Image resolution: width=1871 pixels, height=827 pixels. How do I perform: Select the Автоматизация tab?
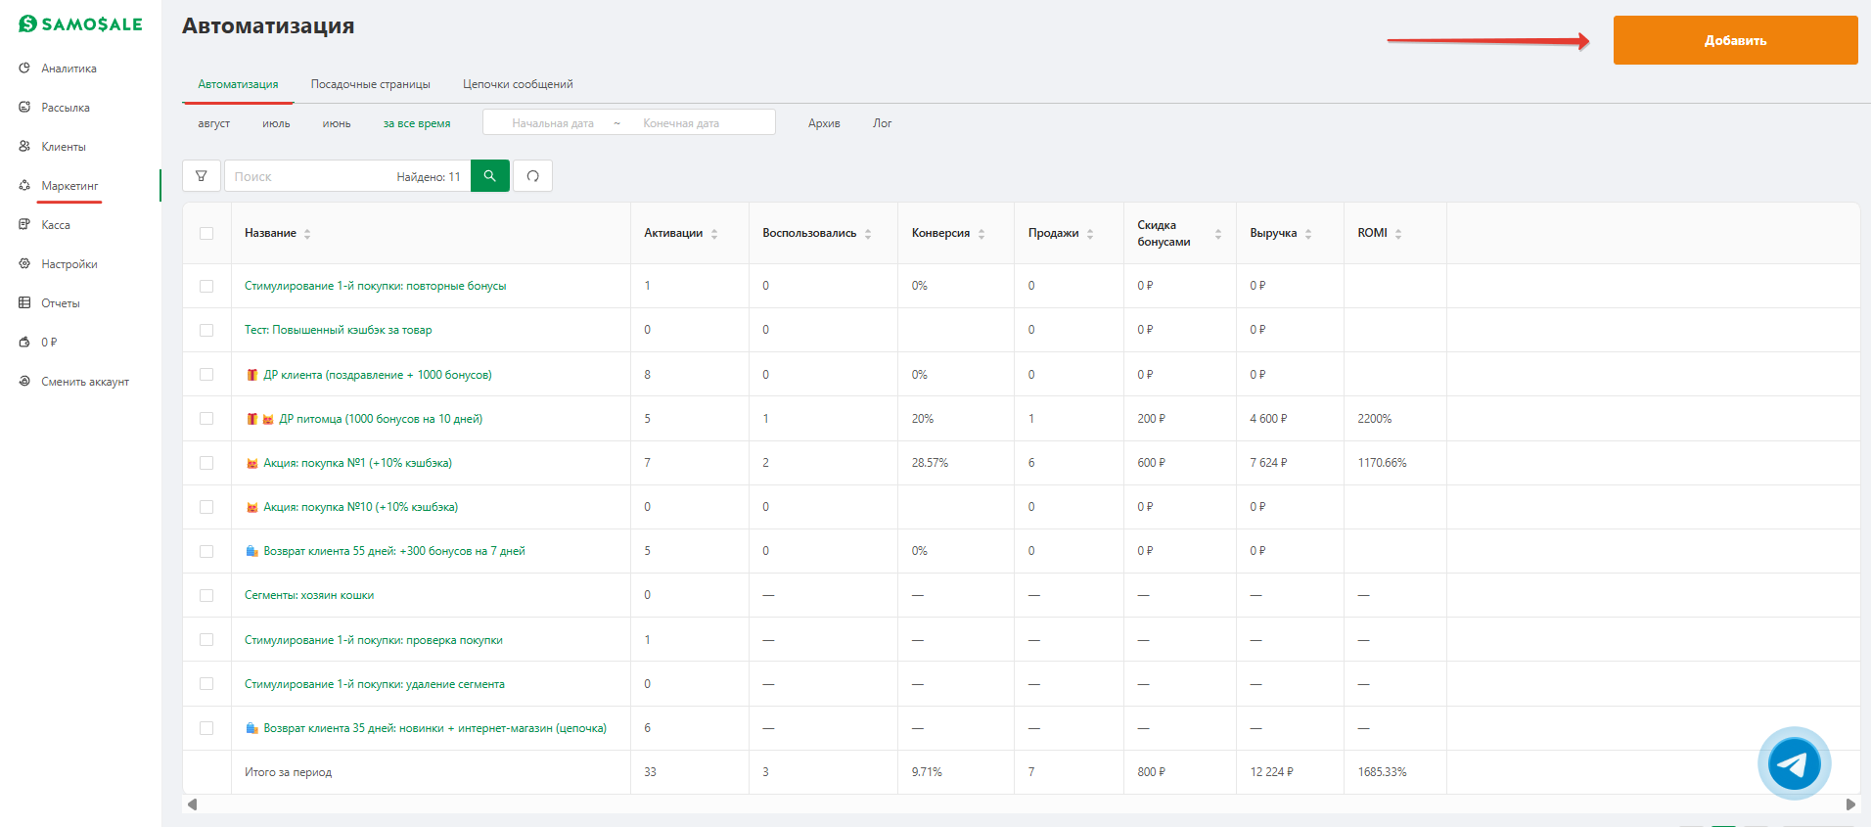(x=238, y=84)
